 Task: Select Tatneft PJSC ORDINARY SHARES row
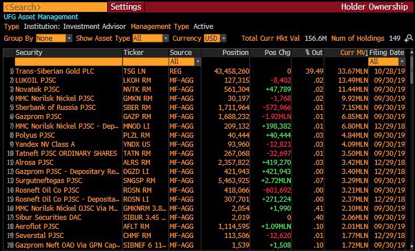coord(207,154)
